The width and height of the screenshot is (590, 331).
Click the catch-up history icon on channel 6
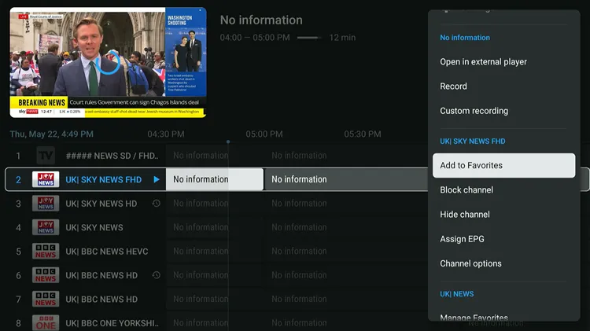coord(157,275)
